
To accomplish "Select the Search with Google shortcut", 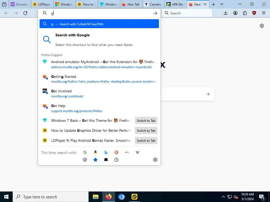I will 99,40.
